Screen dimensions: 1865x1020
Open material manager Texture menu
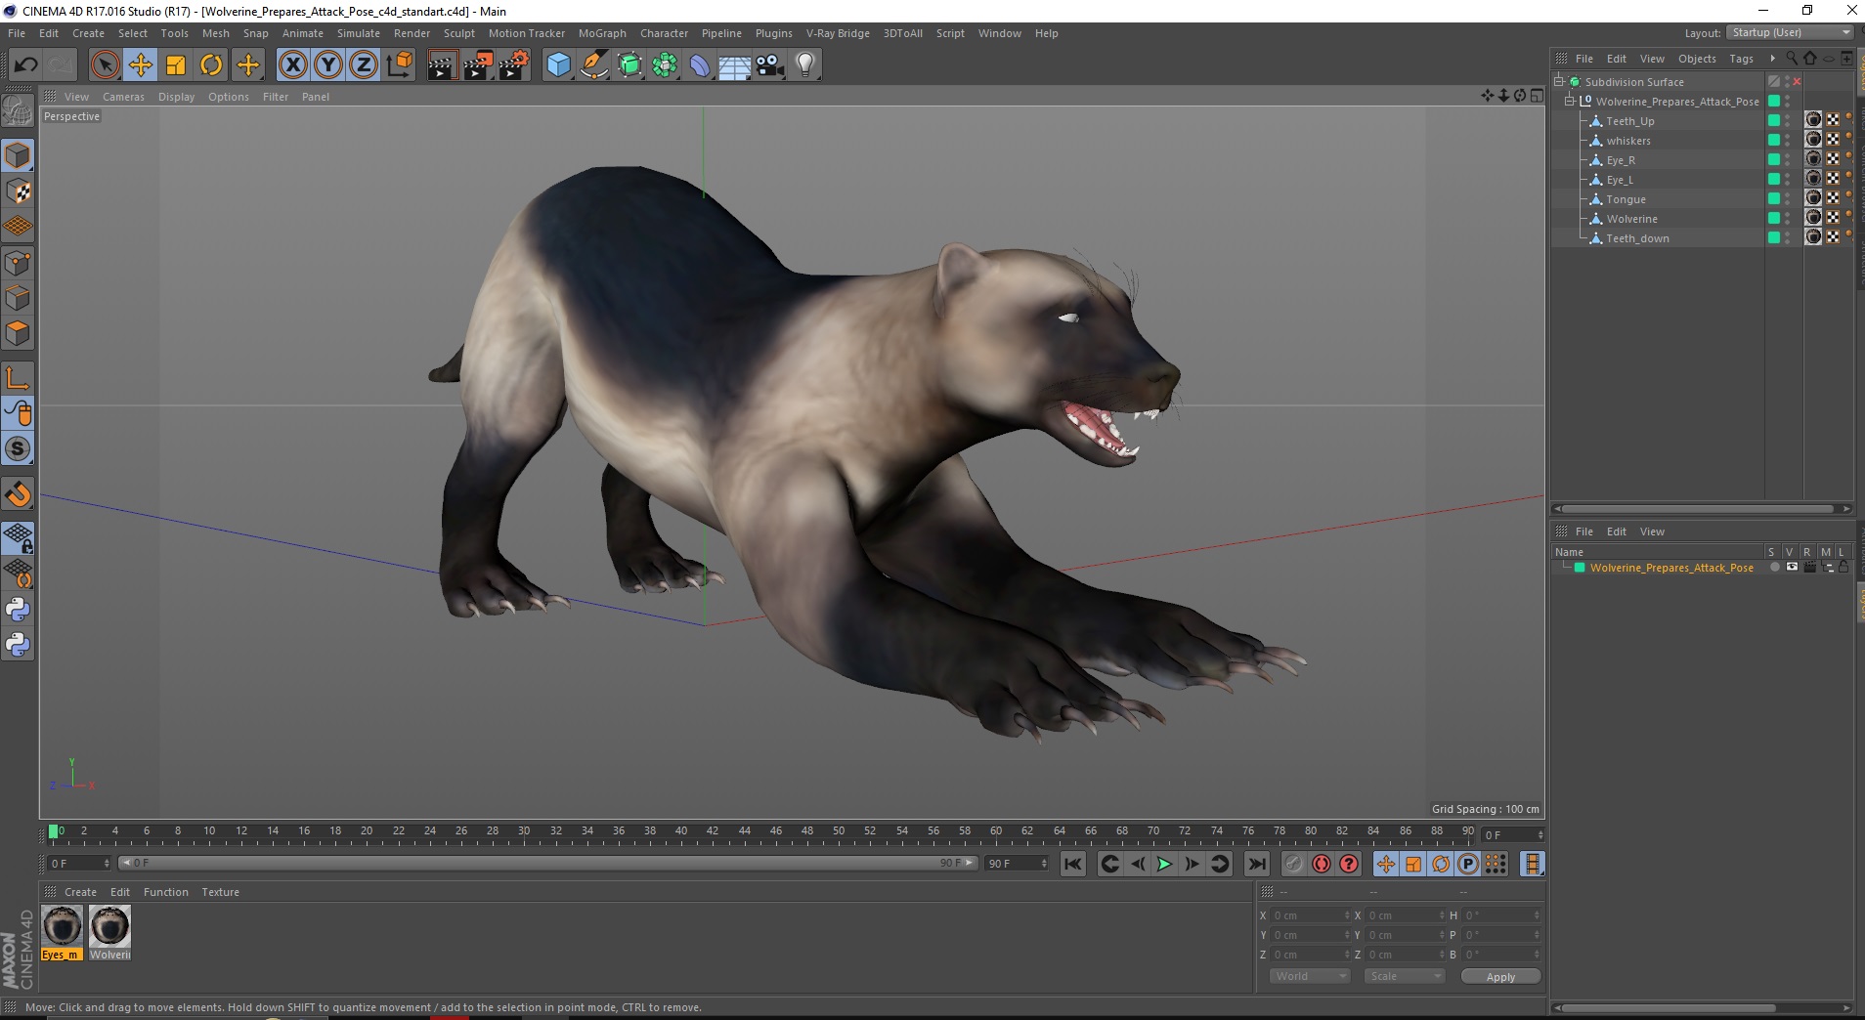(220, 892)
